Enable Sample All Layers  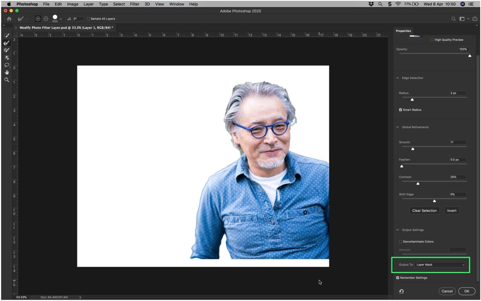[x=88, y=18]
